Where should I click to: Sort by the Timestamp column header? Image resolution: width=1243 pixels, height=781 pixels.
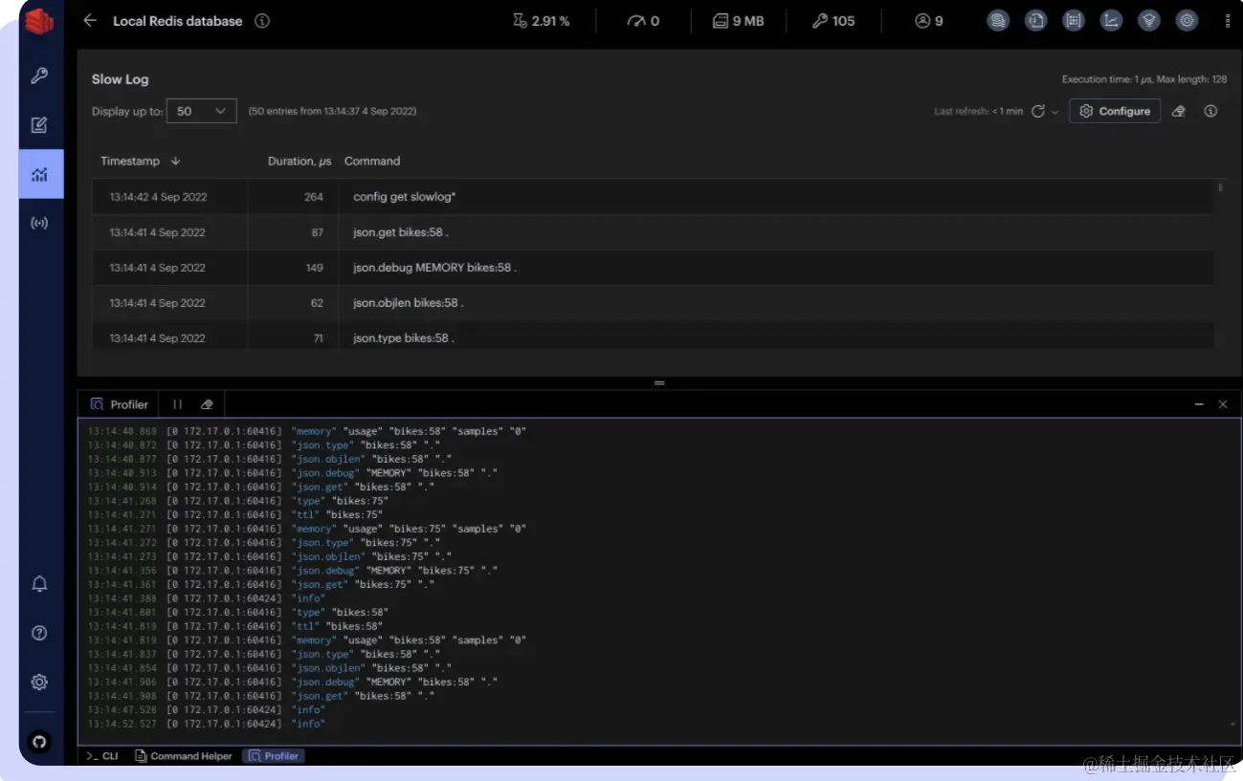coord(141,161)
